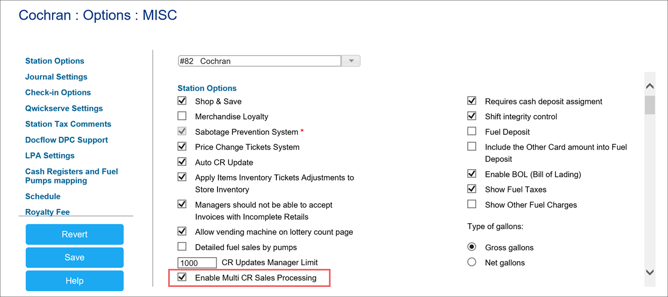
Task: Uncheck Enable Multi CR Sales Processing
Action: click(182, 277)
